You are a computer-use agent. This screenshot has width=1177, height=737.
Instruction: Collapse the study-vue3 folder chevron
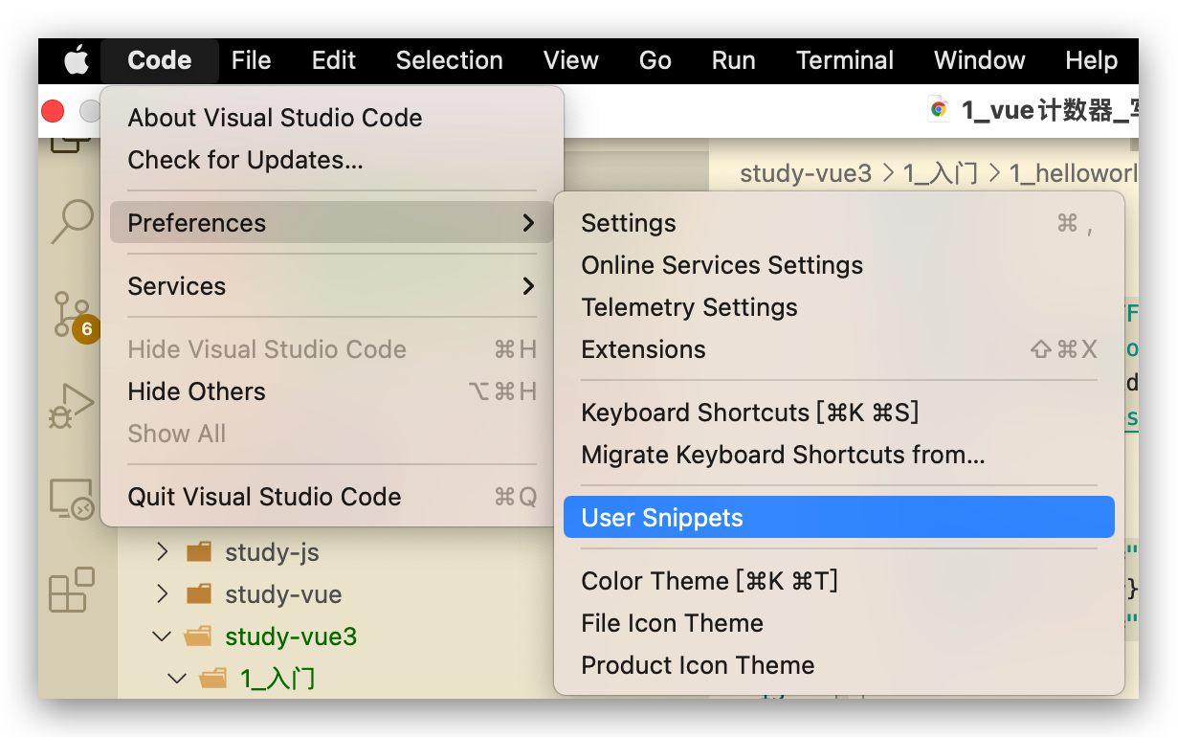pyautogui.click(x=162, y=636)
